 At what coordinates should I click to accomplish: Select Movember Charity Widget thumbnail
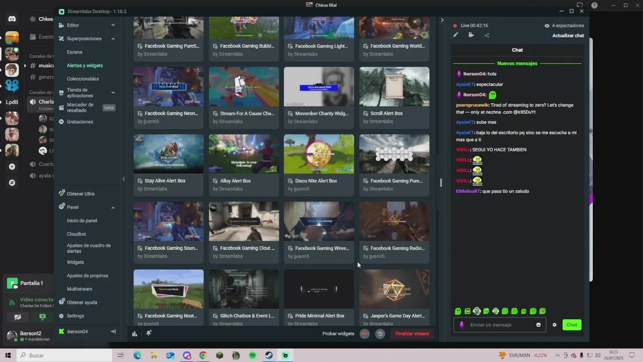(319, 86)
